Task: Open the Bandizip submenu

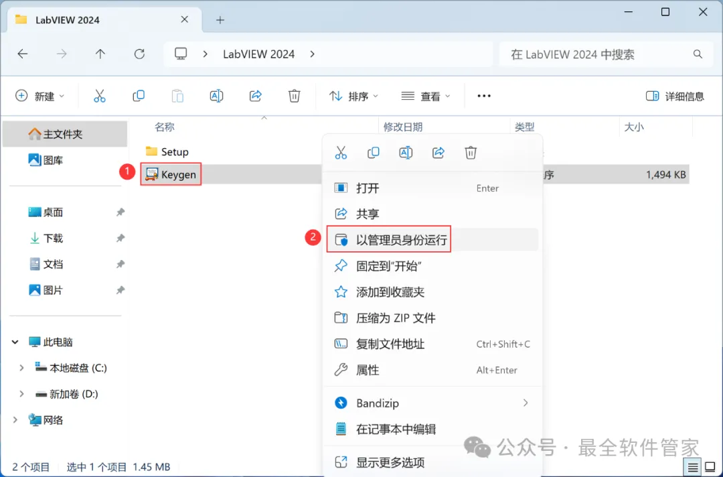Action: point(432,403)
